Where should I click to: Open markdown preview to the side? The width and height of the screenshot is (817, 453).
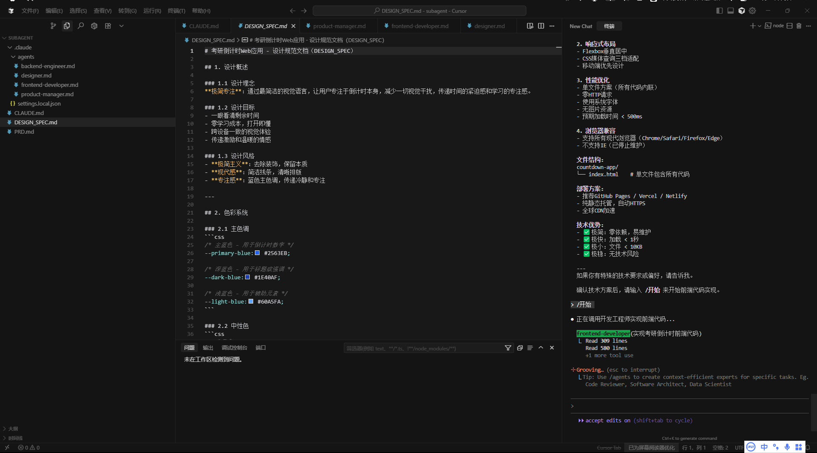point(530,26)
